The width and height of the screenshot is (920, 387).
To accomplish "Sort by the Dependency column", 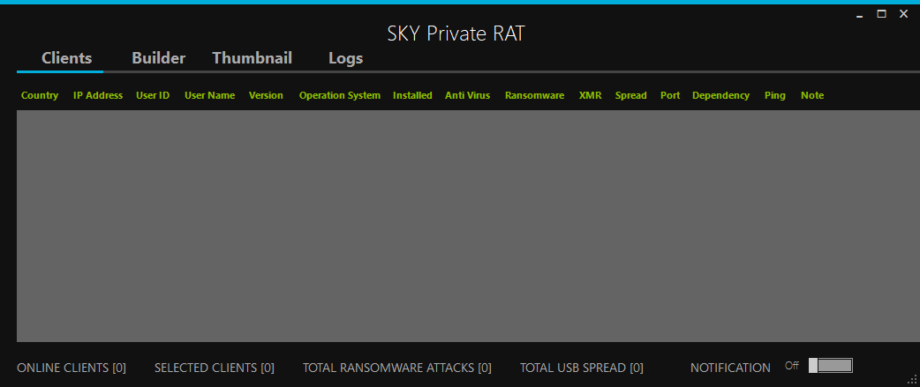I will click(x=720, y=95).
